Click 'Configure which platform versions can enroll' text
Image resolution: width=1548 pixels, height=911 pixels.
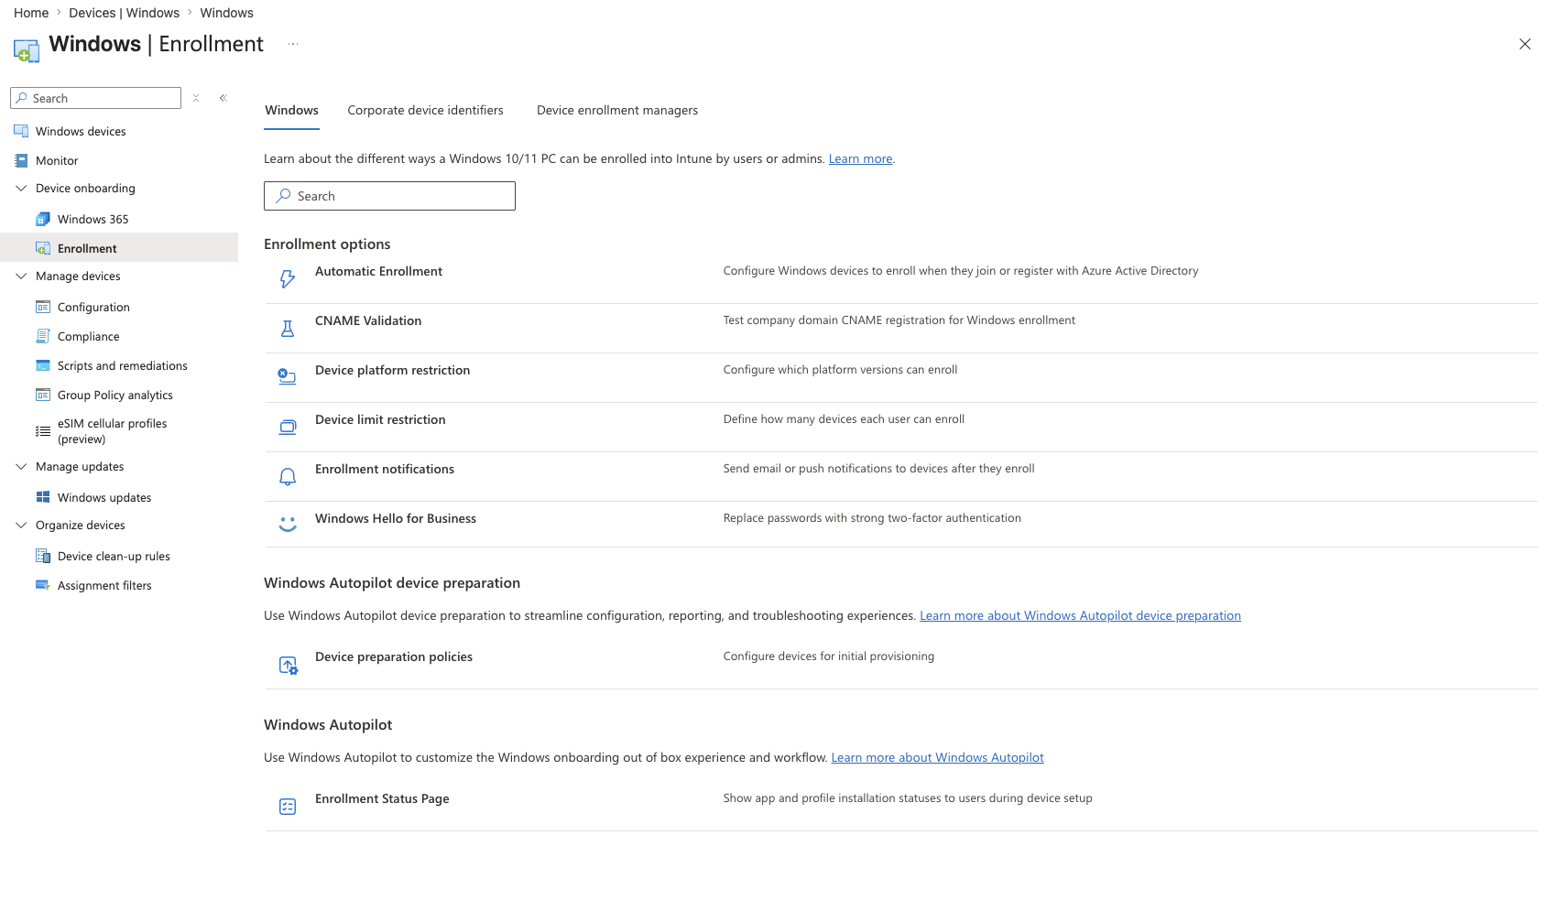point(840,370)
